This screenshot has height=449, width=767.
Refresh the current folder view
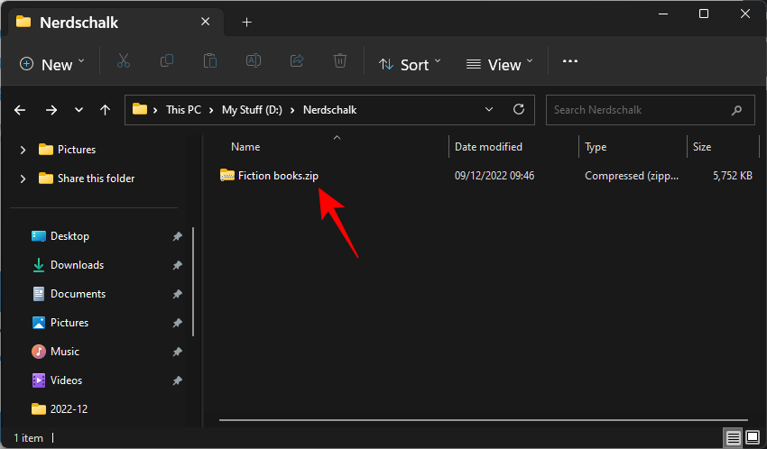point(519,109)
